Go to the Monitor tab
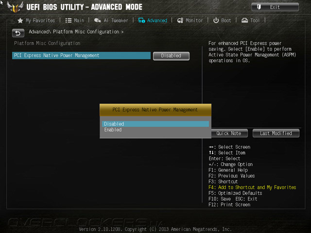 (x=190, y=20)
